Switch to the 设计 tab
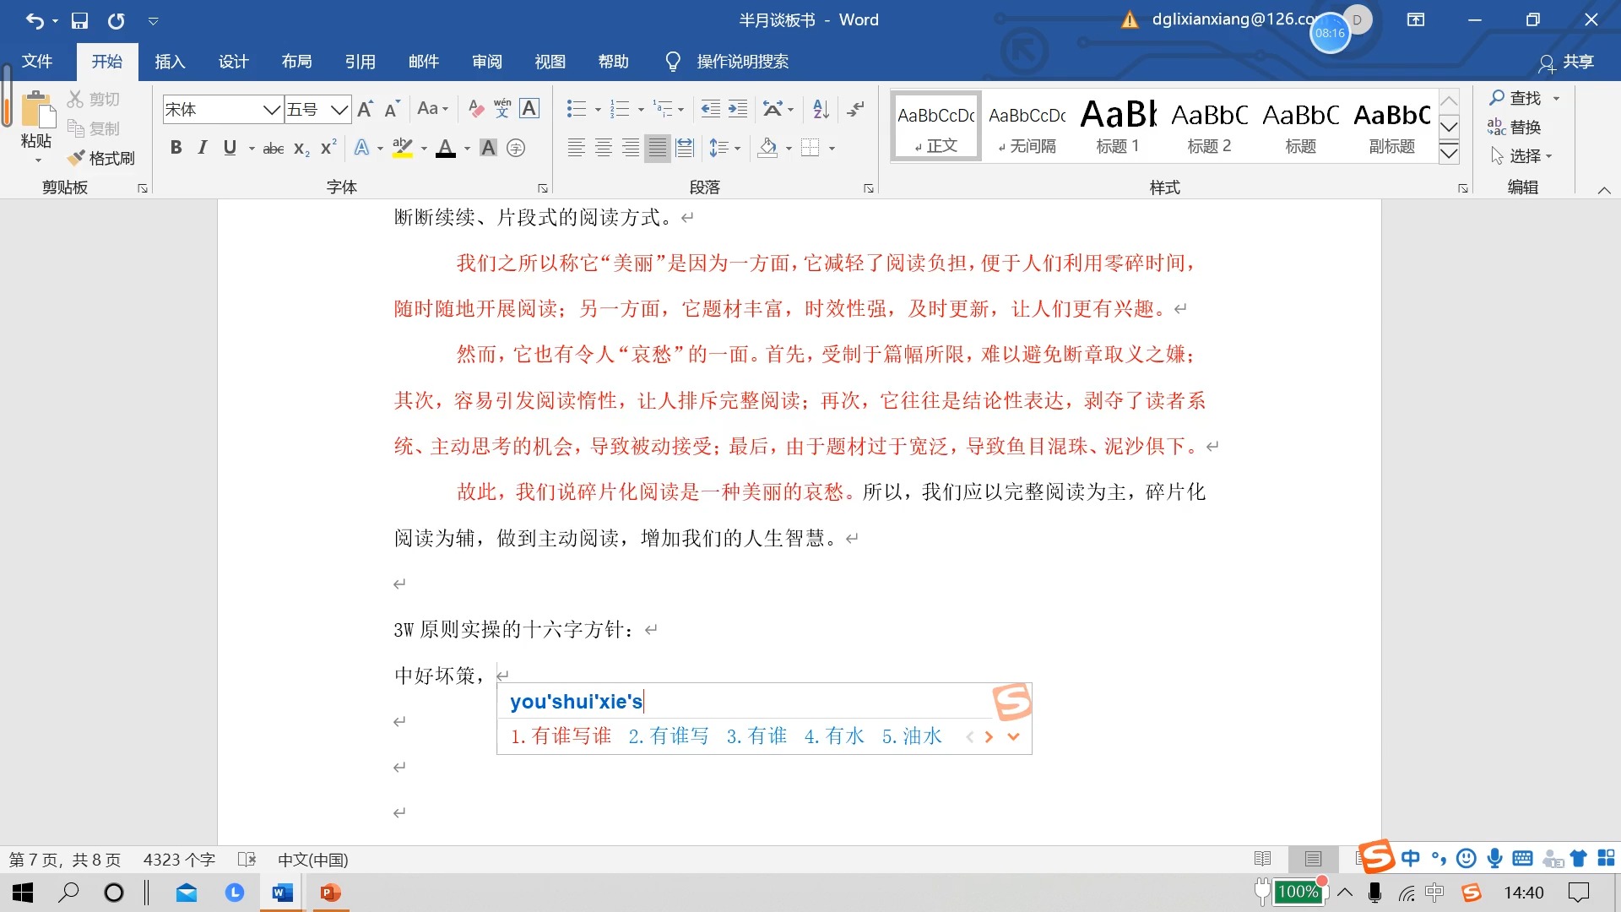Viewport: 1621px width, 912px height. click(x=233, y=62)
